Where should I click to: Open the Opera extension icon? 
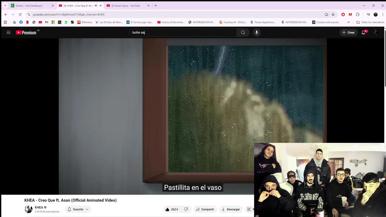coord(343,14)
